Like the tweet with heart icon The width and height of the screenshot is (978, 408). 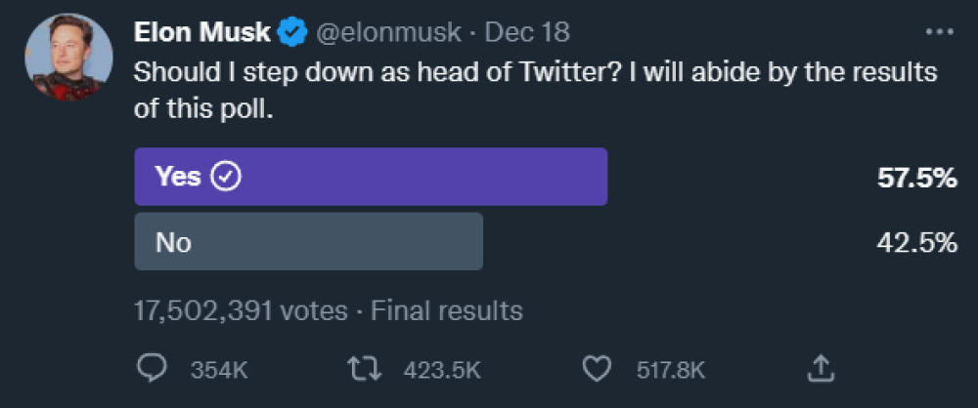[598, 369]
